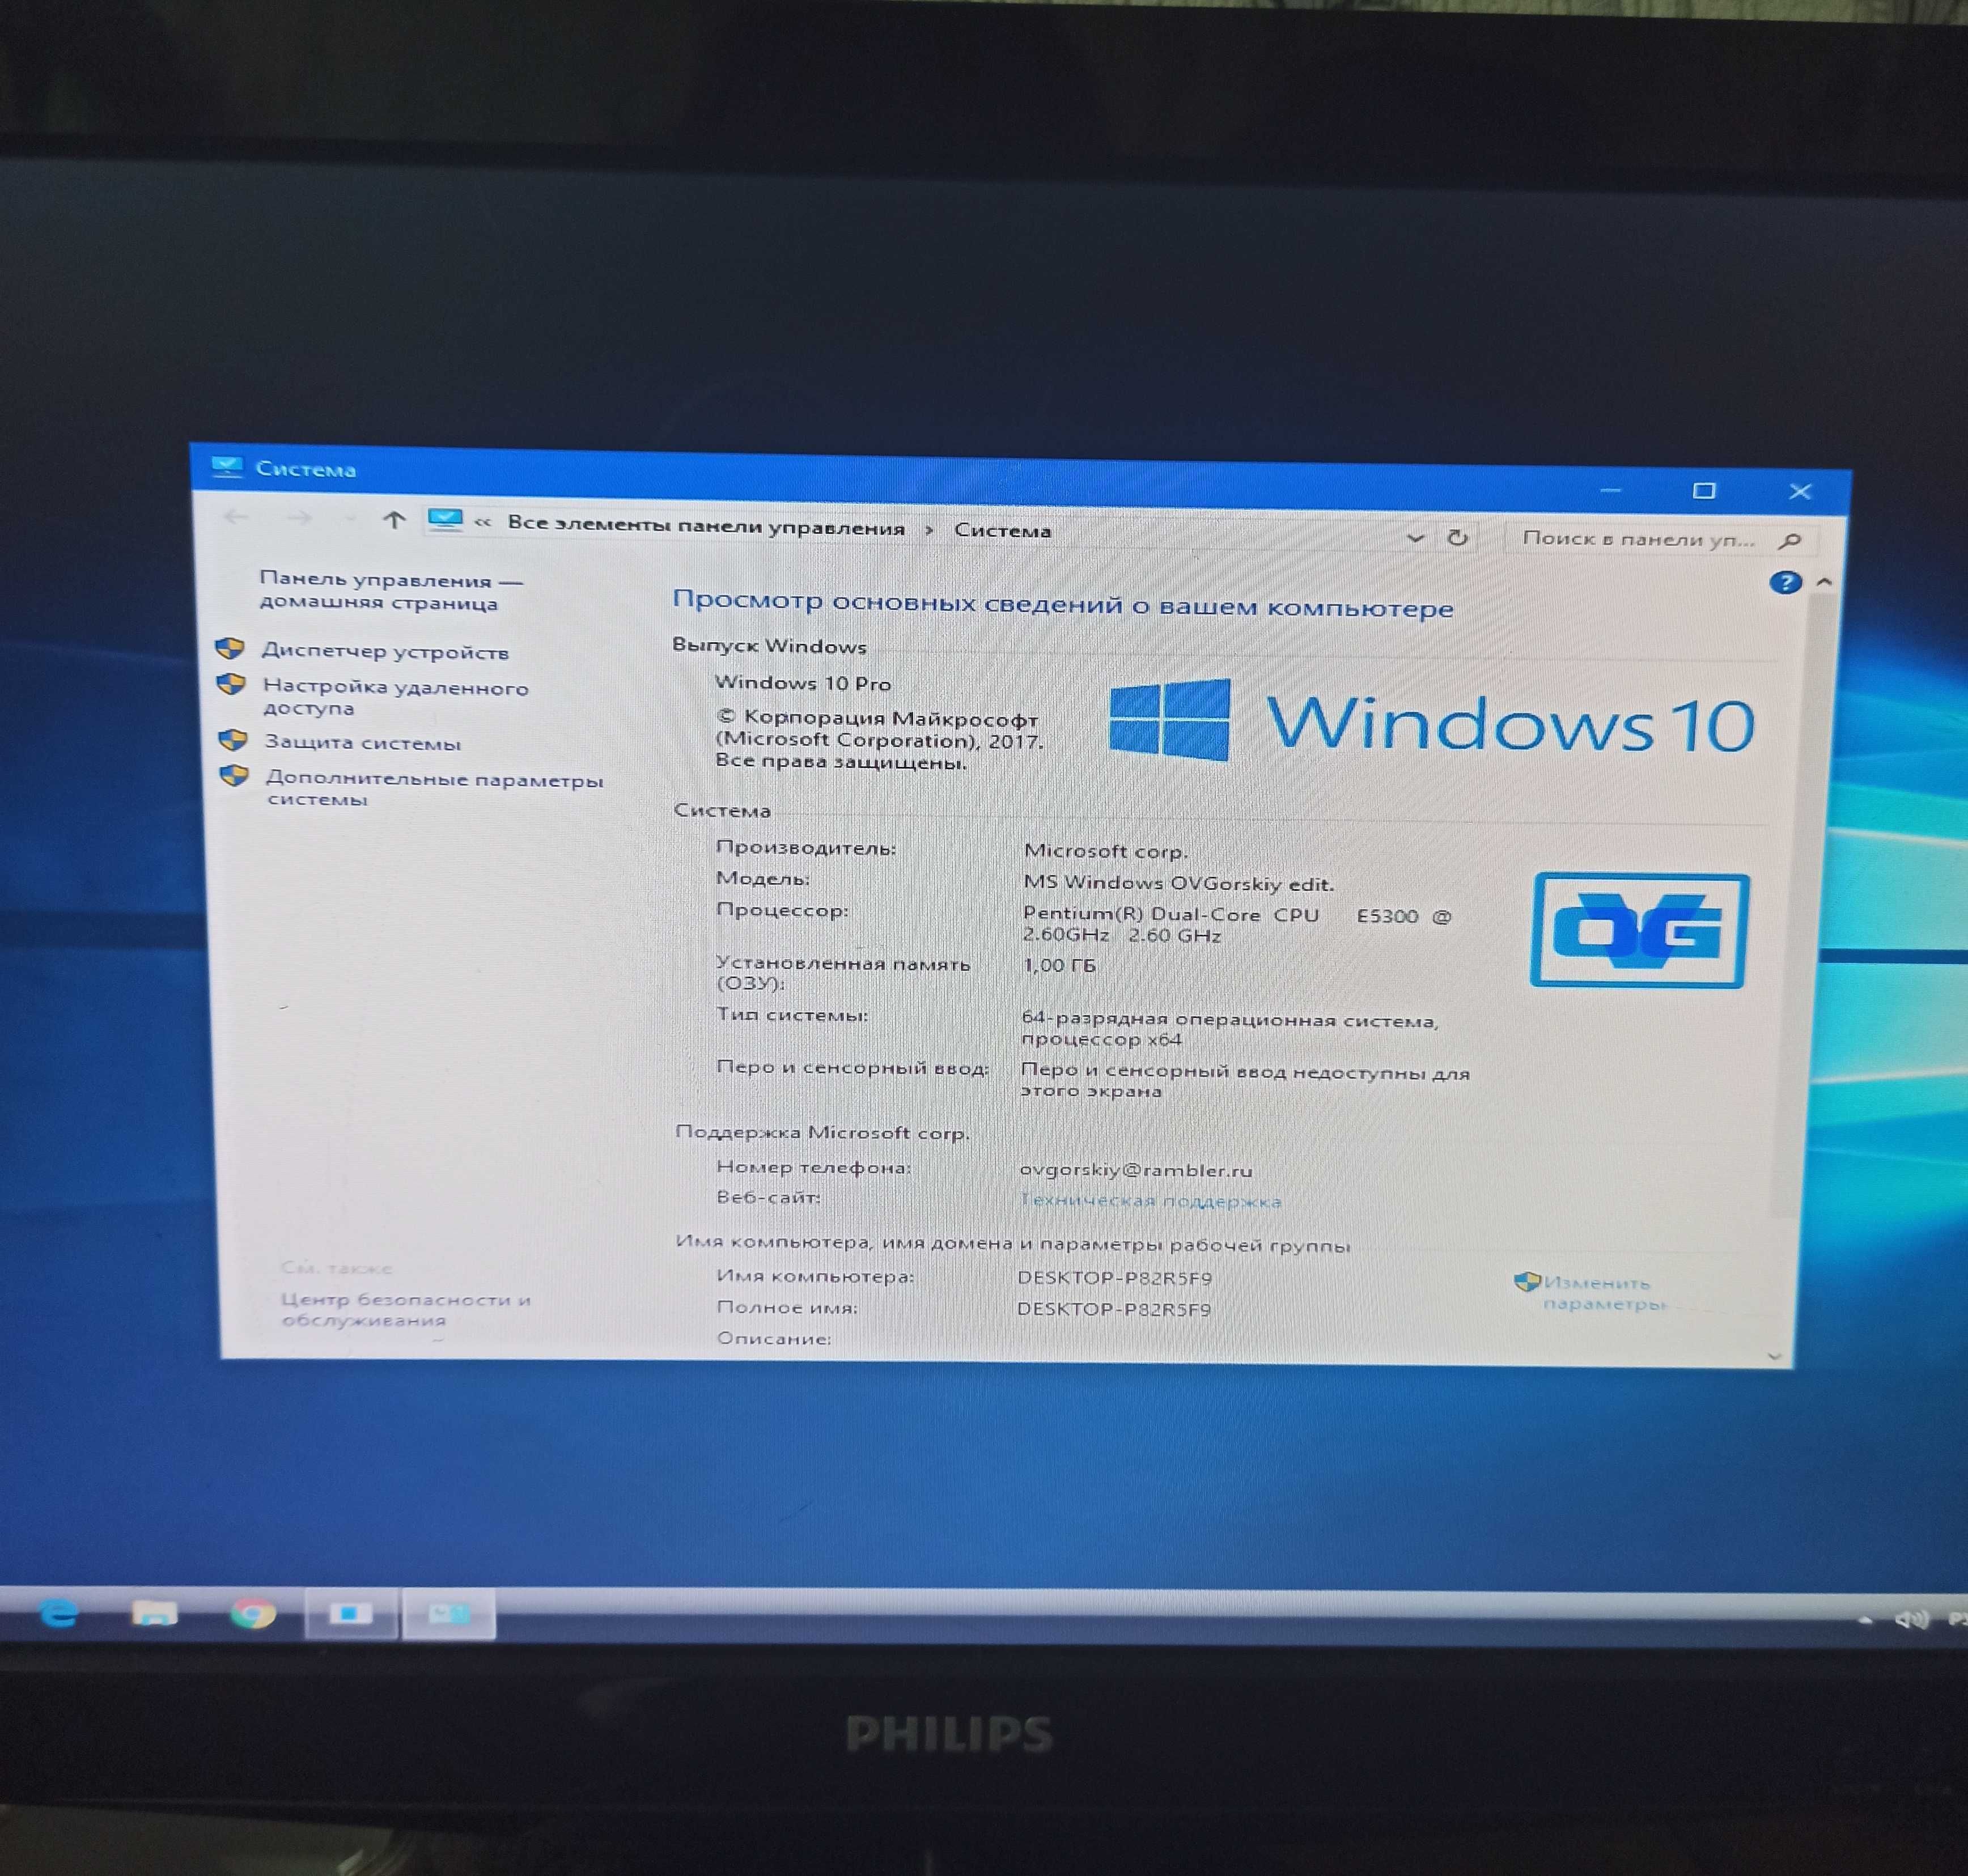The image size is (1968, 1876).
Task: Click 'Изменить параметры' link
Action: [x=1604, y=1293]
